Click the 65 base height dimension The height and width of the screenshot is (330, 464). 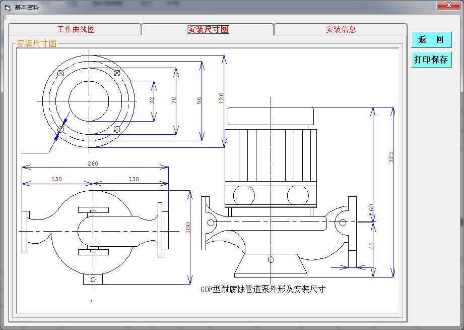point(371,246)
